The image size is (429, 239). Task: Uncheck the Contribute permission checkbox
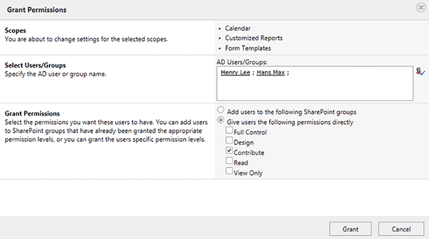229,150
